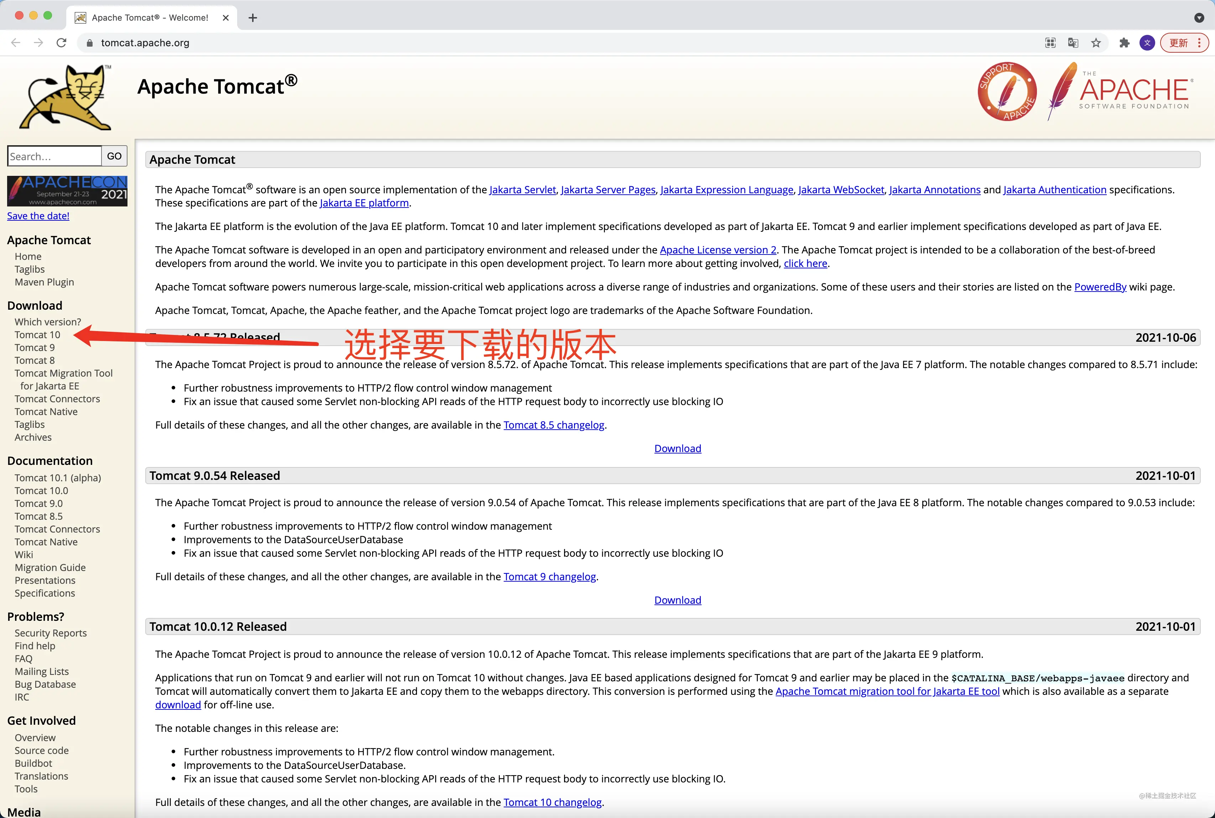Viewport: 1215px width, 818px height.
Task: Click the Search input field
Action: pyautogui.click(x=54, y=156)
